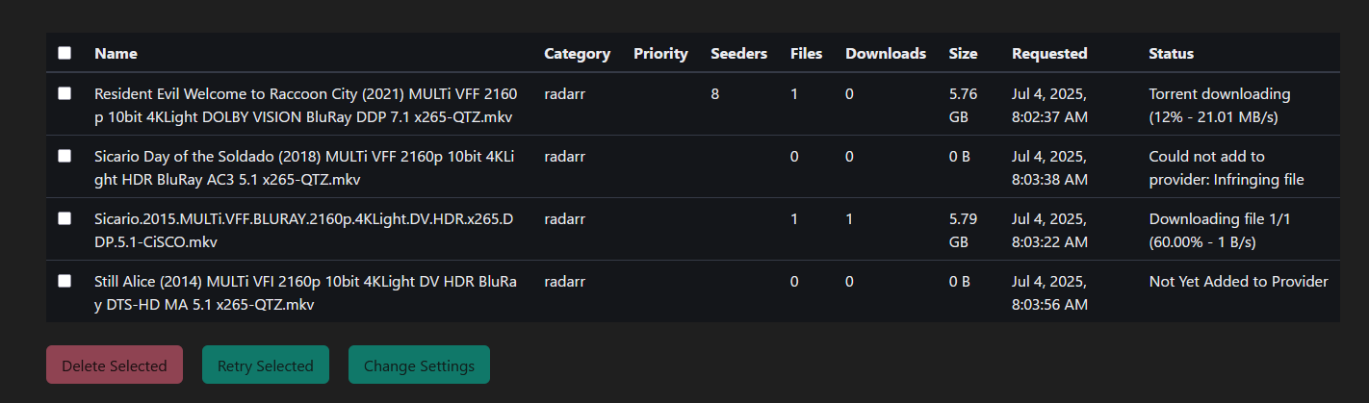1369x403 pixels.
Task: Tick the select-all checkbox in table header
Action: pyautogui.click(x=65, y=53)
